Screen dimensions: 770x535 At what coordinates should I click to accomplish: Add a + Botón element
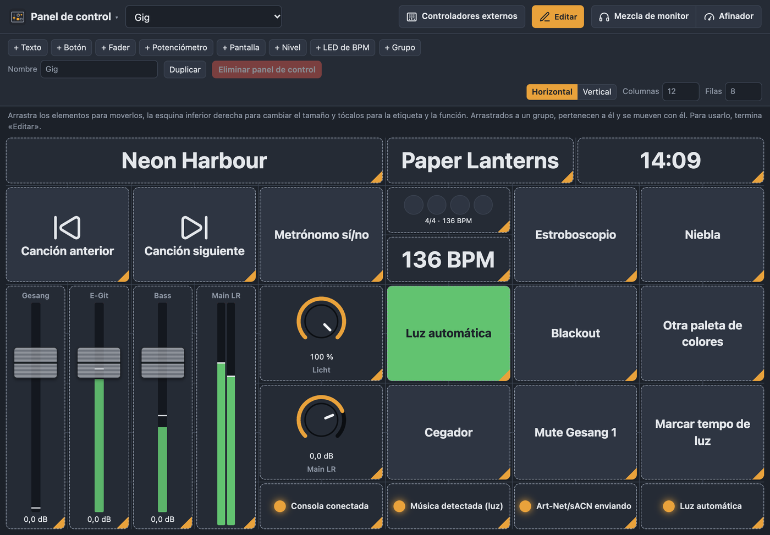pos(71,47)
